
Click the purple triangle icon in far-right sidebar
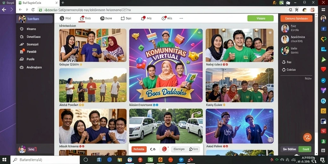tap(324, 90)
